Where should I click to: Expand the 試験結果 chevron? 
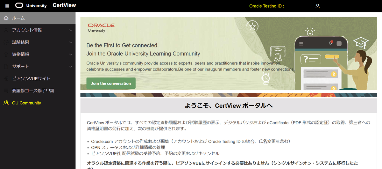(x=71, y=42)
